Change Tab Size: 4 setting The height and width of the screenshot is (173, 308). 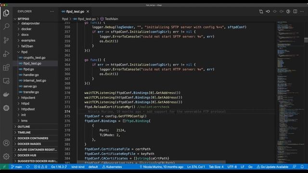point(216,167)
